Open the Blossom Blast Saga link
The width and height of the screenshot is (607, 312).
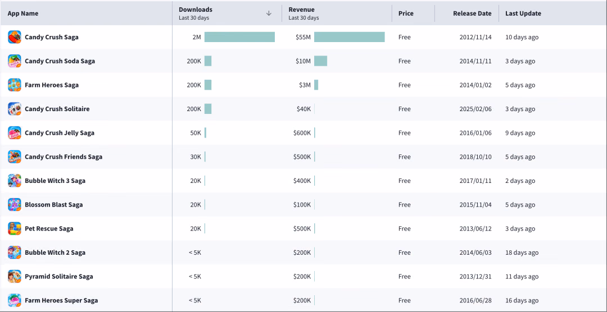[54, 205]
